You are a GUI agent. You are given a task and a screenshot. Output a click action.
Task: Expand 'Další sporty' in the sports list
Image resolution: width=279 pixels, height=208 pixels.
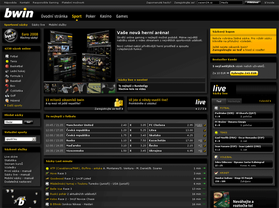pyautogui.click(x=14, y=105)
